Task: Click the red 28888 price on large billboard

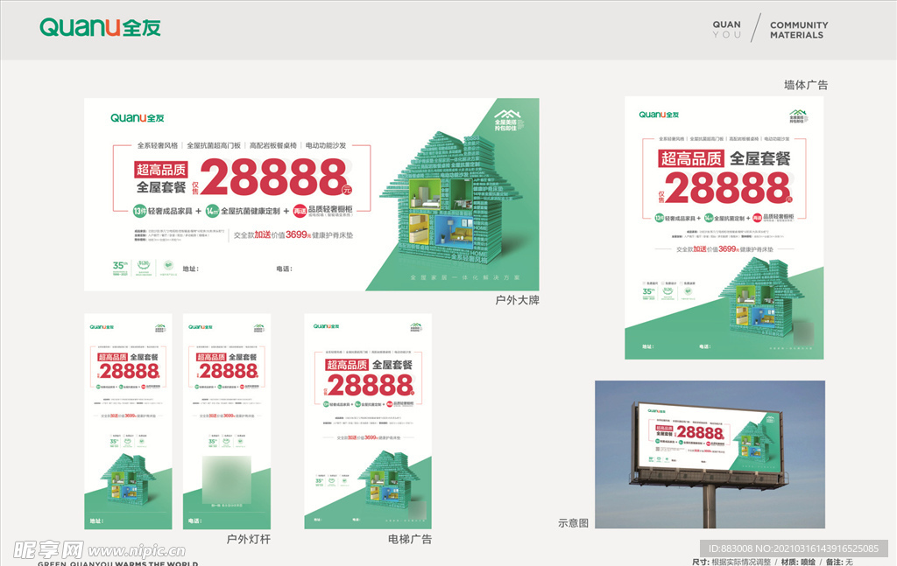Action: coord(277,179)
